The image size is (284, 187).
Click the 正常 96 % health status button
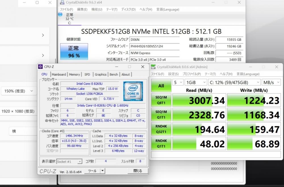click(x=74, y=52)
